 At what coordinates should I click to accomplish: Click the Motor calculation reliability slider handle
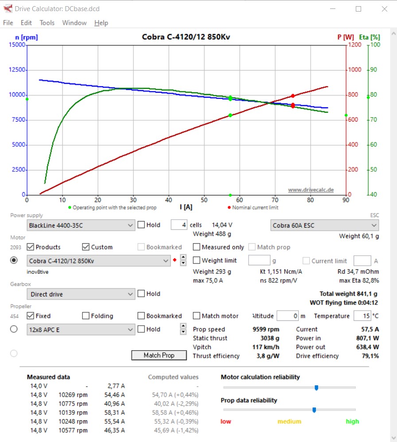click(x=316, y=388)
